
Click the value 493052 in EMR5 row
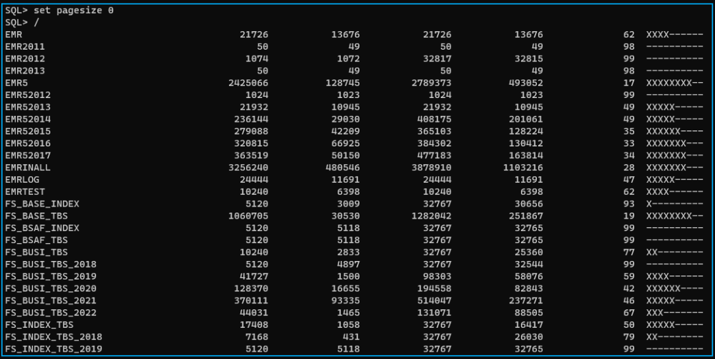coord(526,83)
